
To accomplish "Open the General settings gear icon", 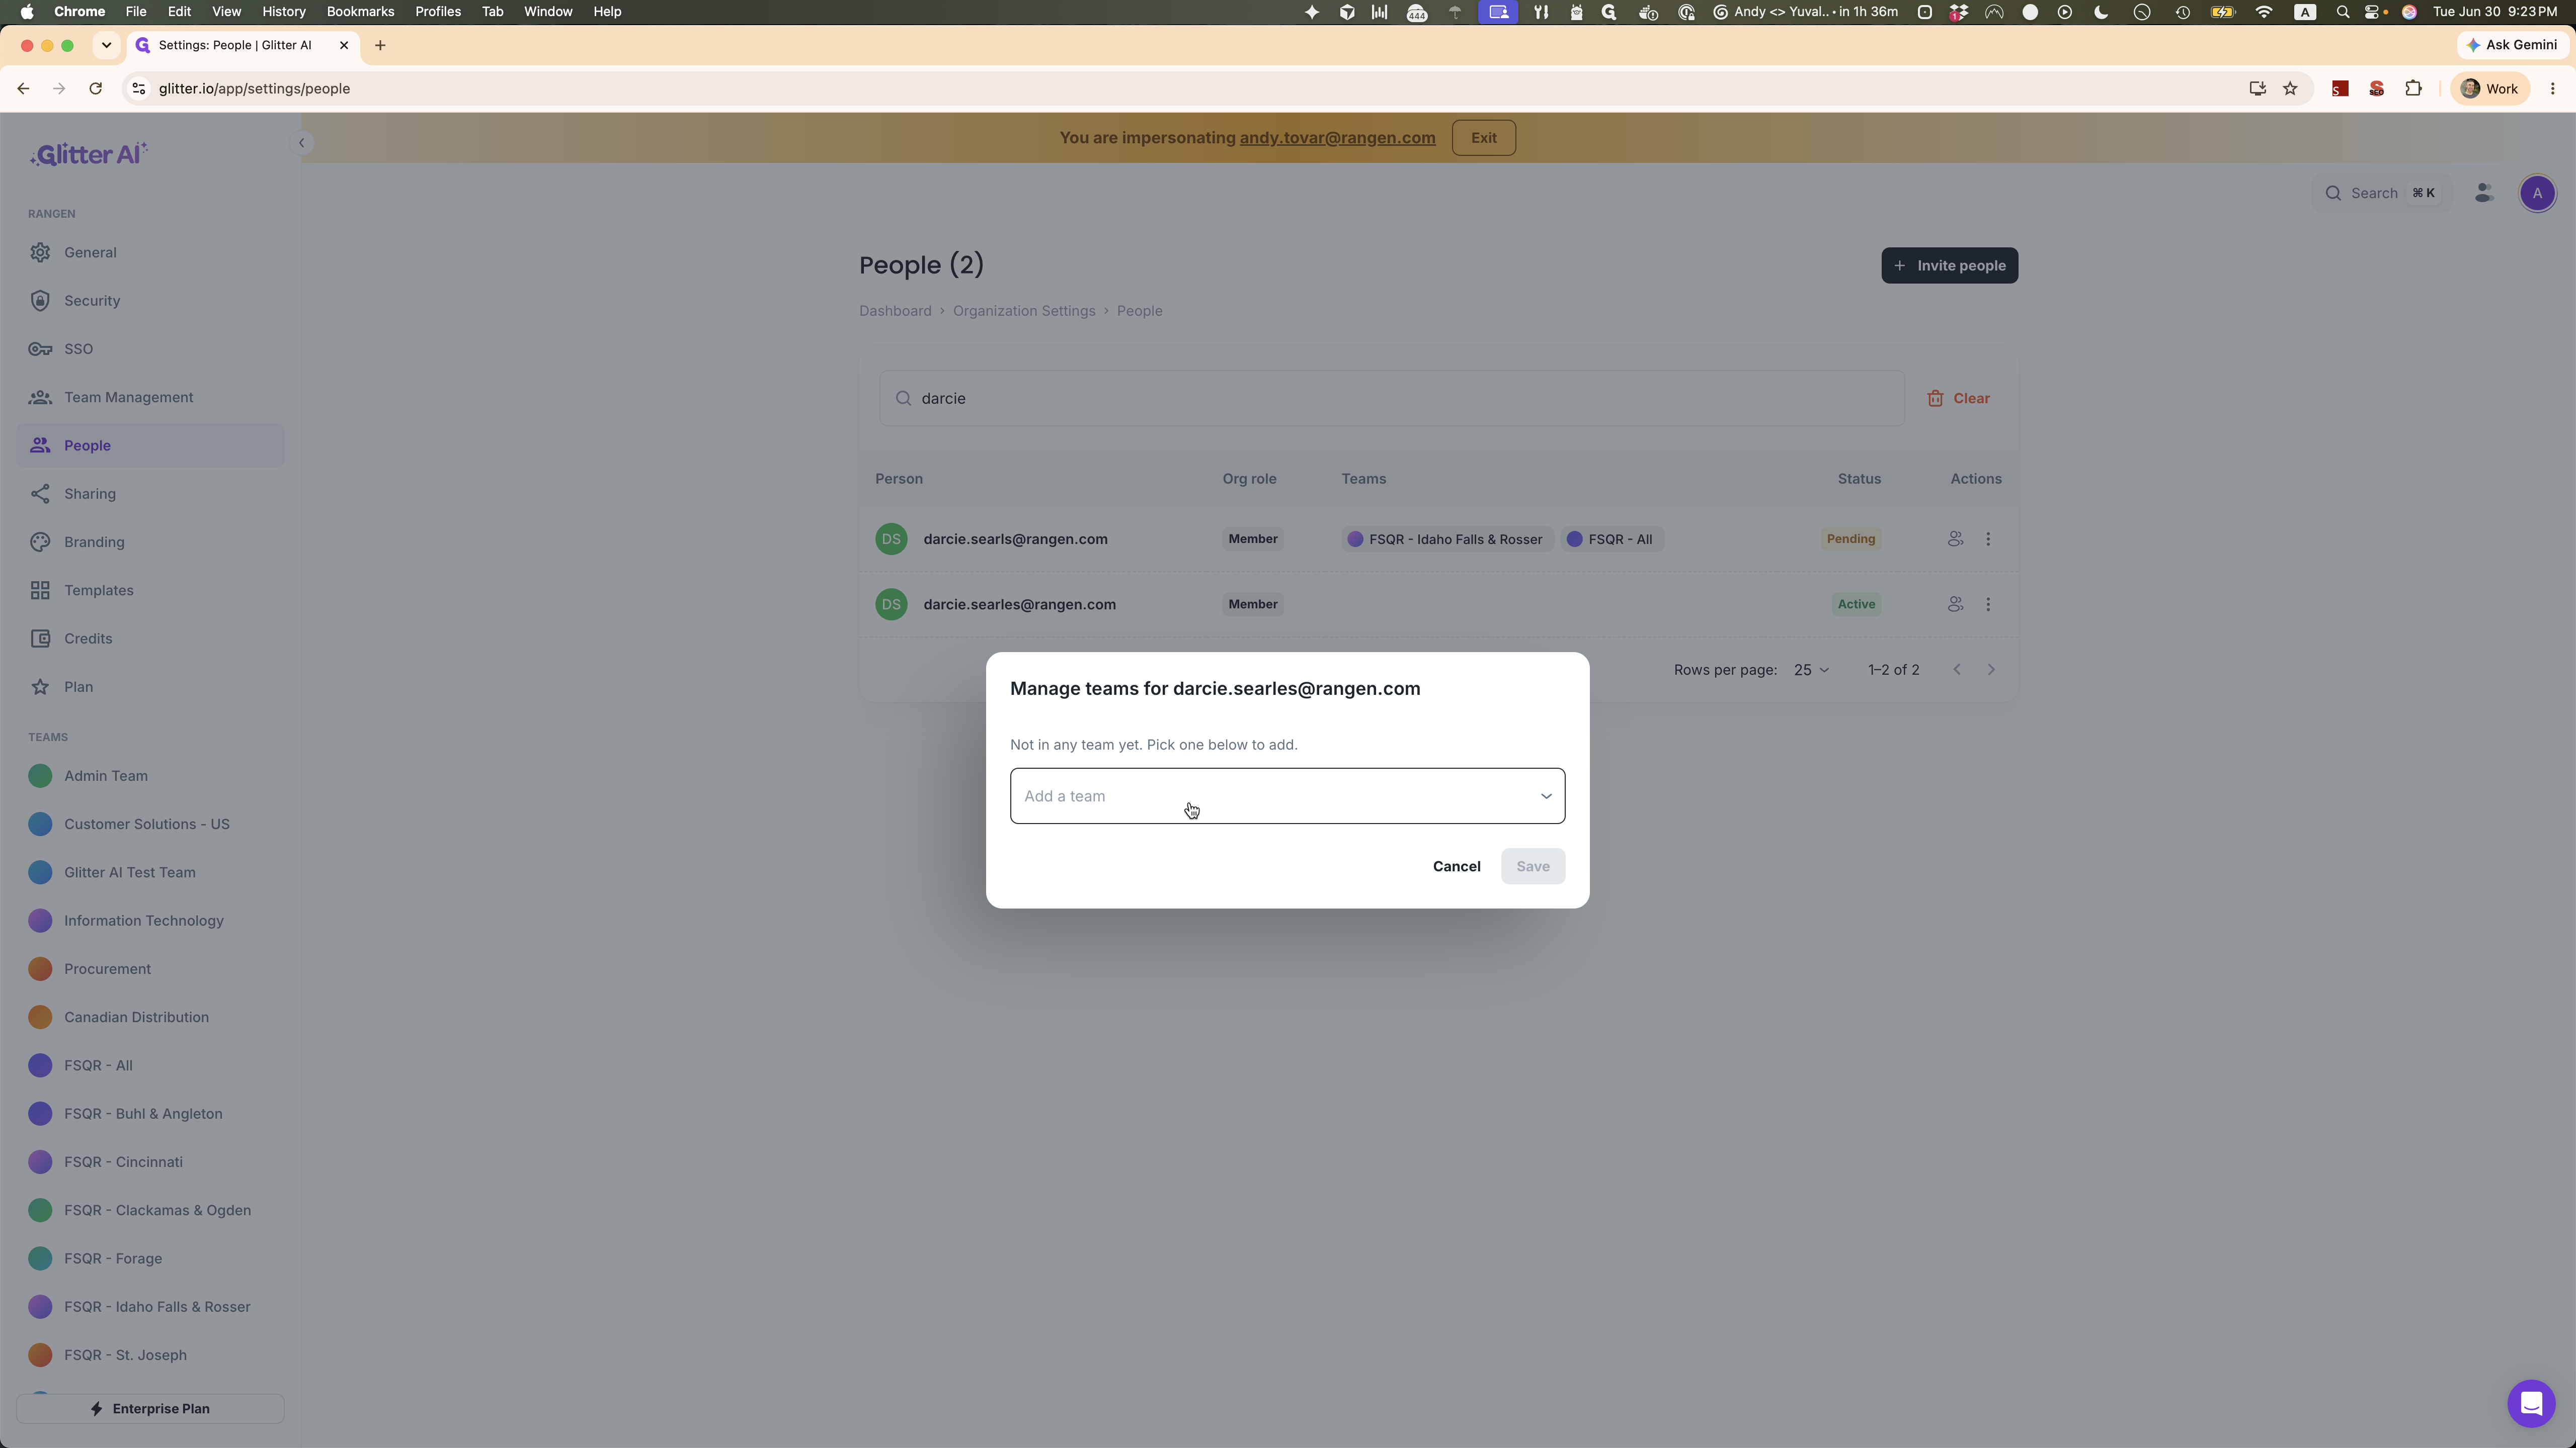I will click(40, 253).
